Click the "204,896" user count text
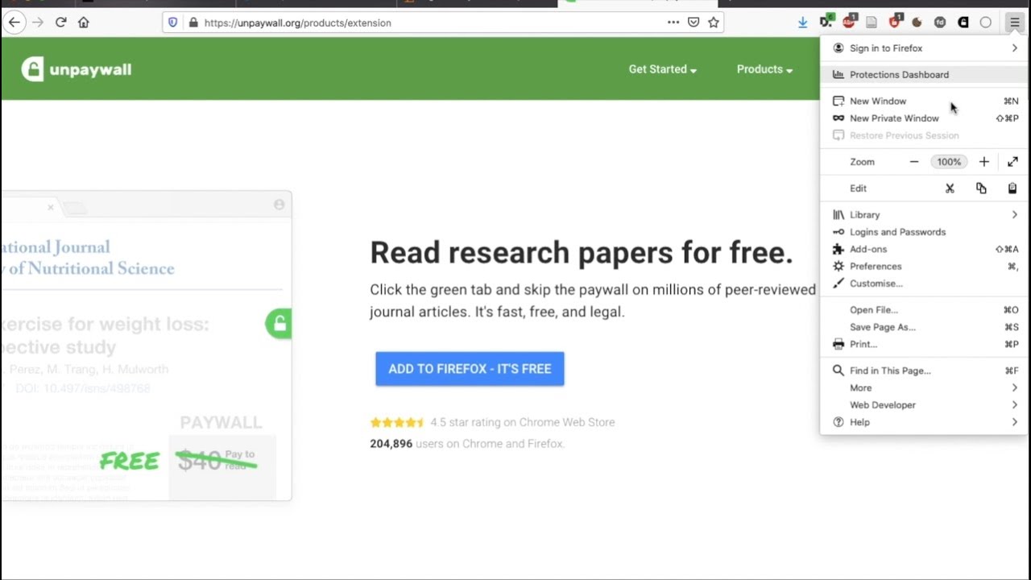1031x580 pixels. coord(391,444)
